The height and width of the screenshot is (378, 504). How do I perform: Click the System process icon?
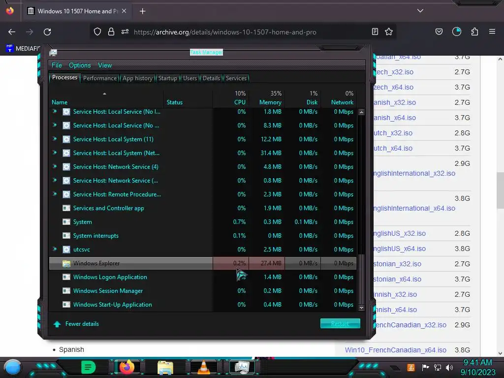point(66,222)
